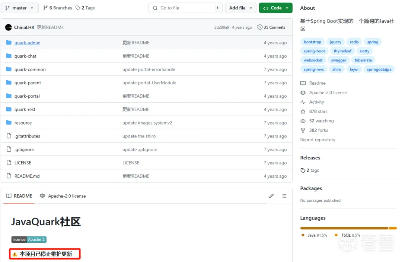Open the LICENSE file
This screenshot has height=262, width=402.
pos(23,162)
